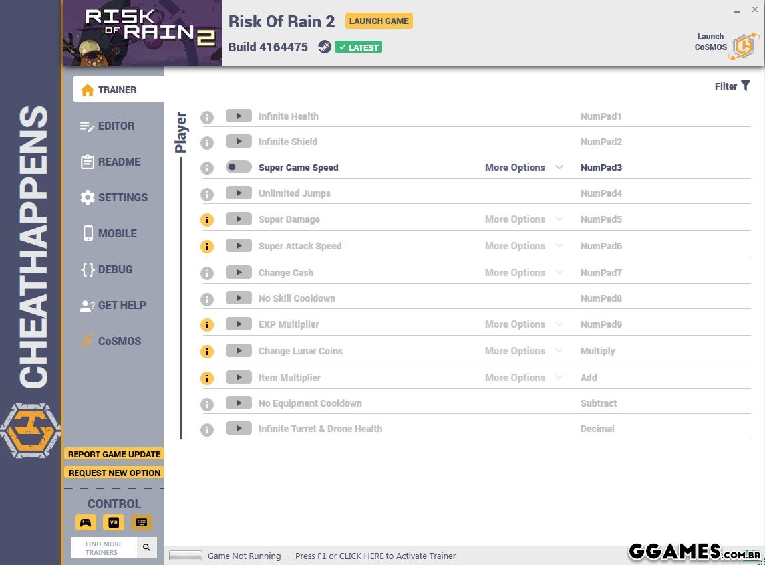Click the Report Game Update button
765x565 pixels.
pos(114,454)
